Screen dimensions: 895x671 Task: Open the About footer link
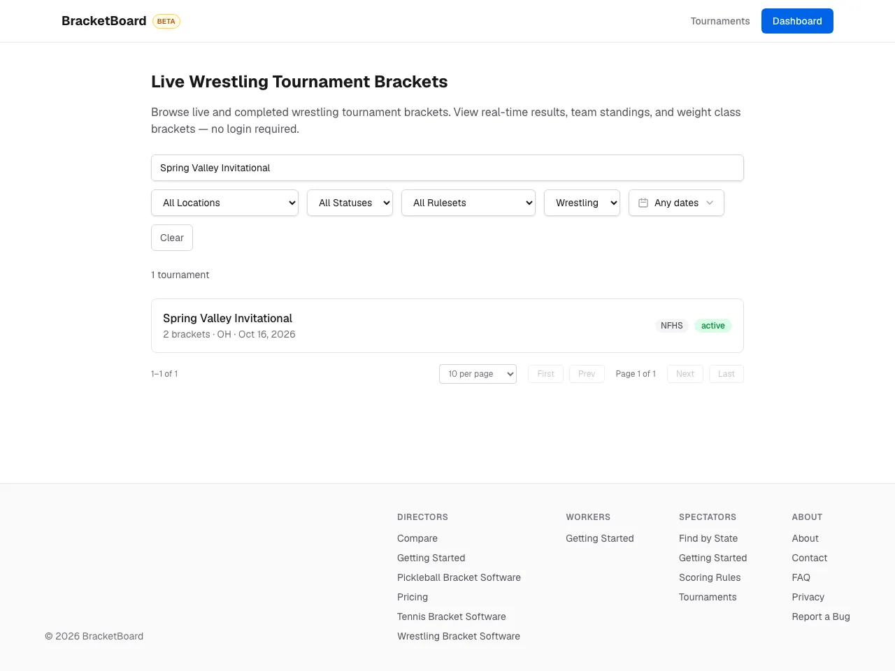coord(805,538)
